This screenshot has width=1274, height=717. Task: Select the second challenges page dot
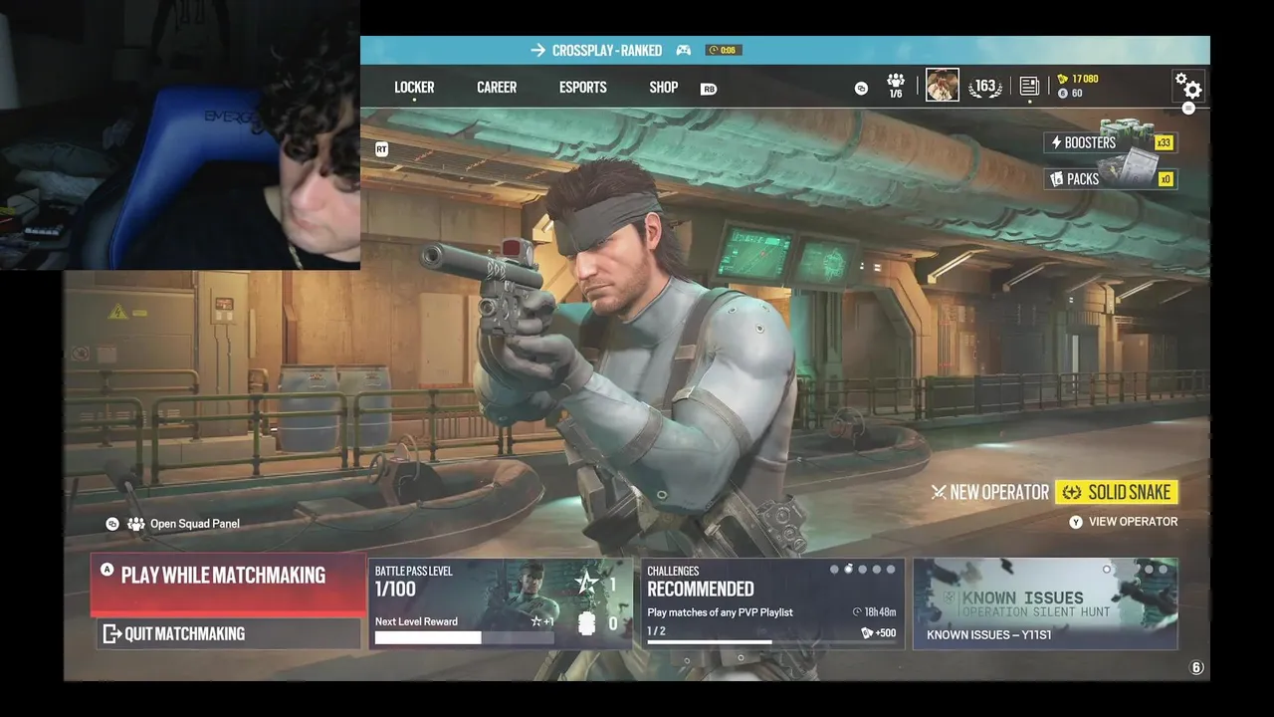click(x=848, y=570)
